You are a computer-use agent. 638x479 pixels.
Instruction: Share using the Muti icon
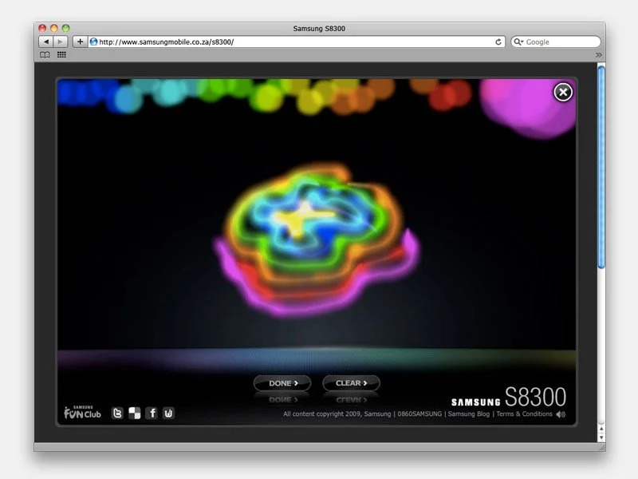pos(168,413)
